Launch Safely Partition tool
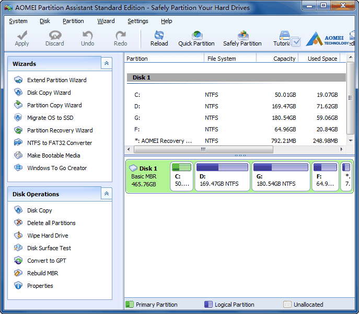The height and width of the screenshot is (314, 359). pos(242,36)
